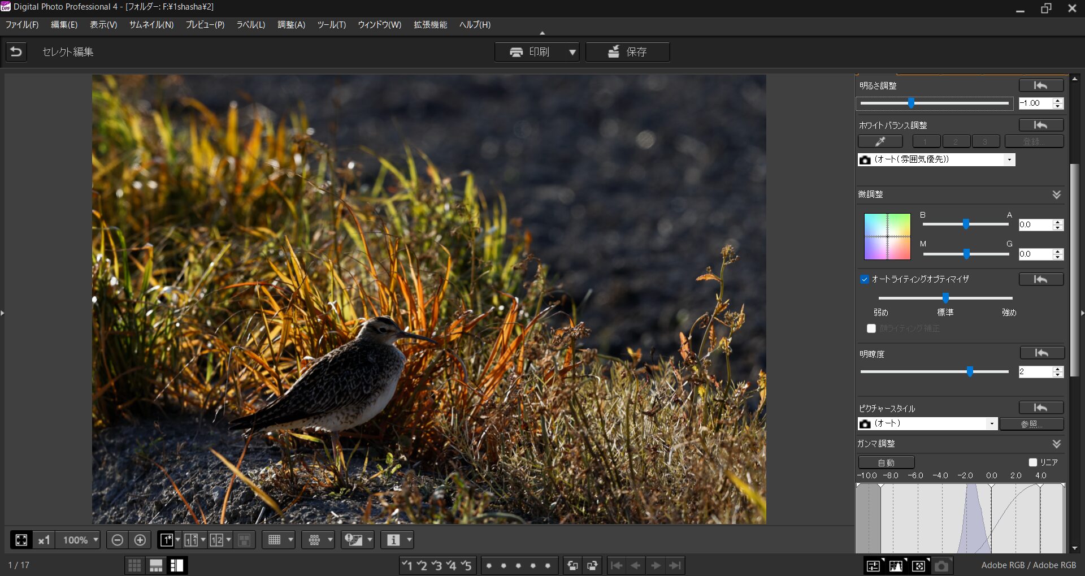This screenshot has height=576, width=1085.
Task: Collapse the 微調整 section
Action: (1056, 194)
